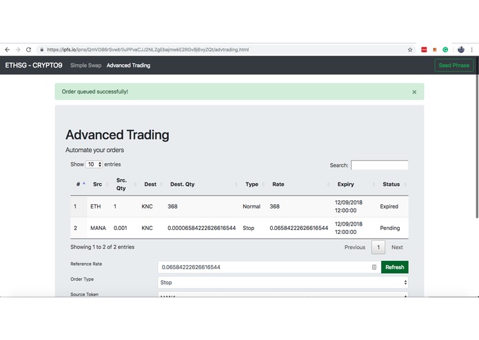Go back with the browser back arrow
Image resolution: width=479 pixels, height=340 pixels.
pyautogui.click(x=8, y=50)
